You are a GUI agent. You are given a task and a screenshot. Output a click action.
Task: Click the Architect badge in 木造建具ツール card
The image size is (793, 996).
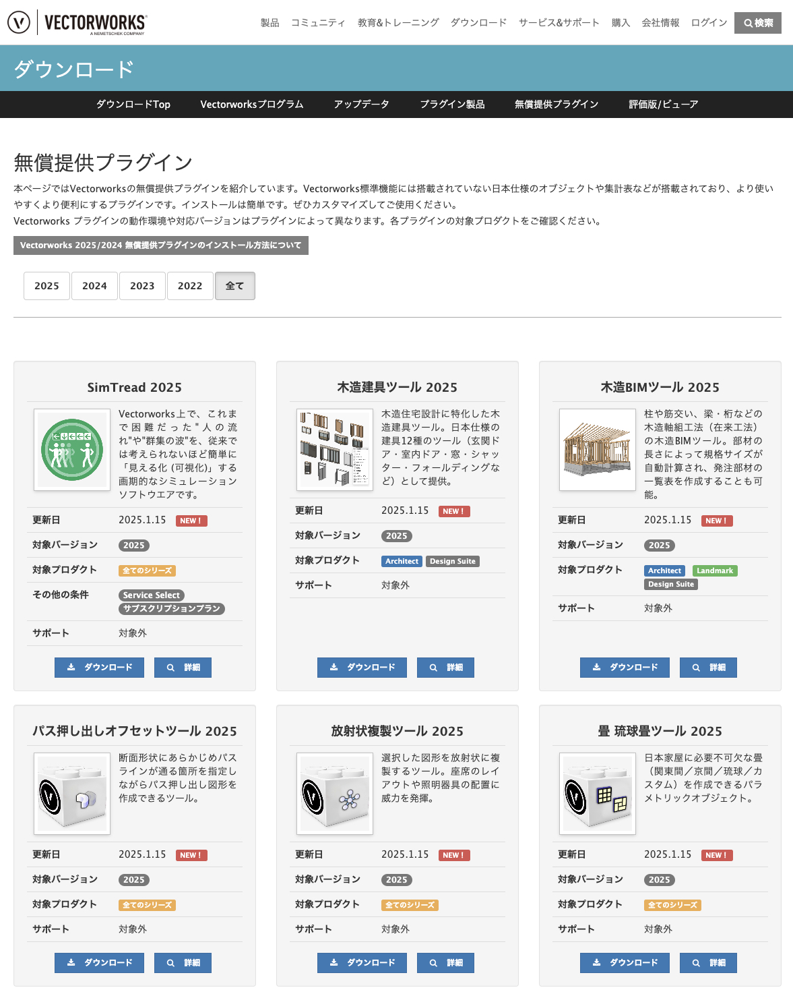click(x=402, y=562)
